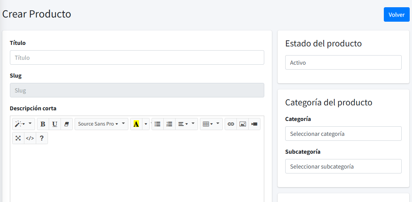Click the disabled Slug field
This screenshot has height=202, width=412.
[x=137, y=90]
